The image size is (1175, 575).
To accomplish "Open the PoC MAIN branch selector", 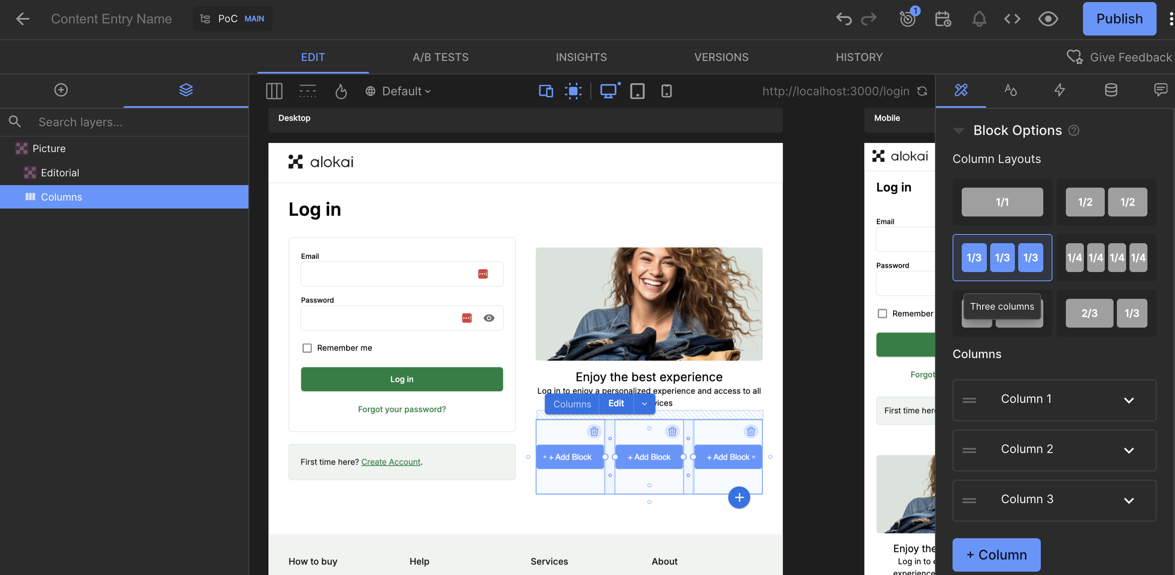I will coord(232,19).
